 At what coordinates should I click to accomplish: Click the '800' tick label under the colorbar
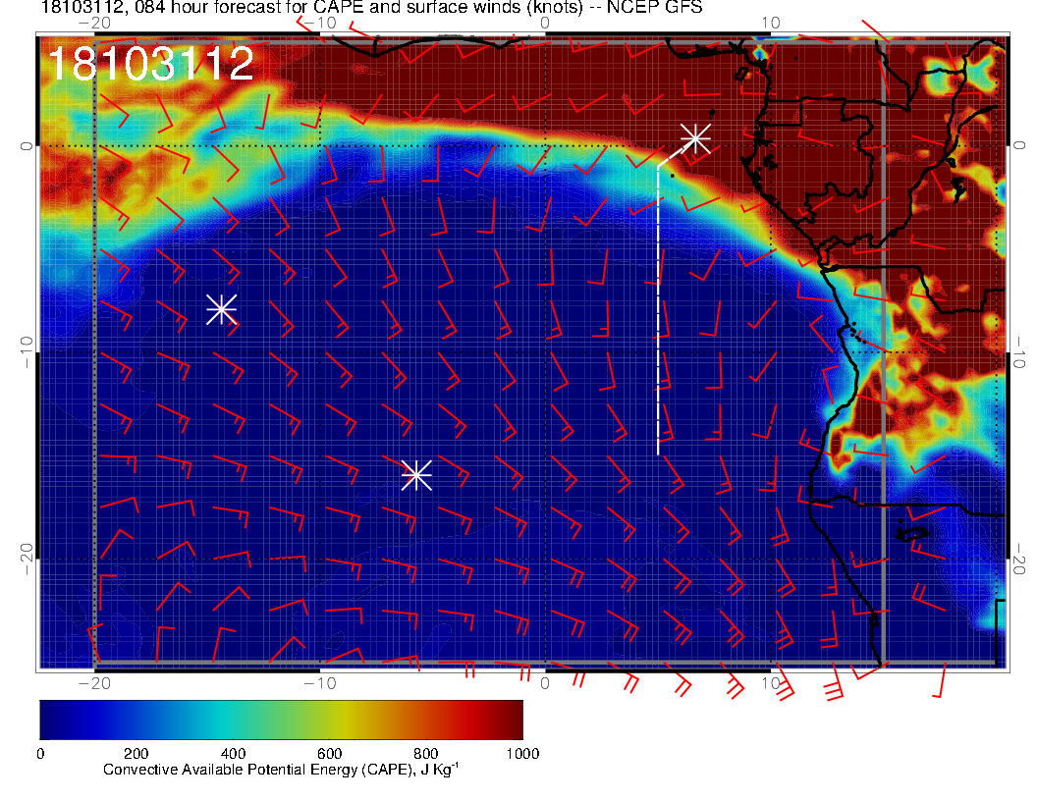click(x=426, y=754)
